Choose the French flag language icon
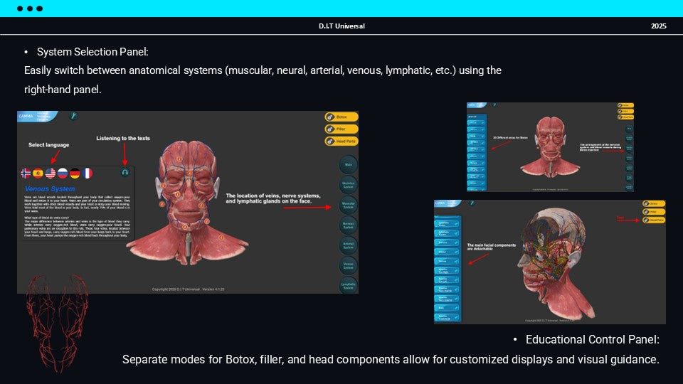 87,173
